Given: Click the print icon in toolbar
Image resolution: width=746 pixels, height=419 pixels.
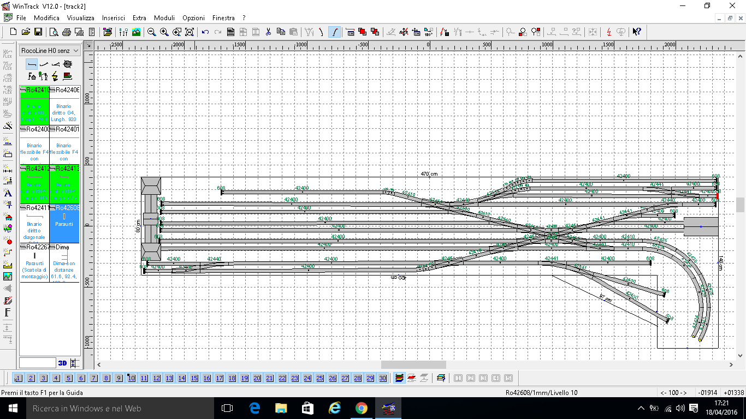Looking at the screenshot, I should pos(66,32).
